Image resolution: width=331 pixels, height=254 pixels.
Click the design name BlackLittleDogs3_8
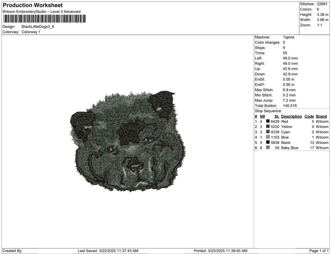(x=38, y=27)
